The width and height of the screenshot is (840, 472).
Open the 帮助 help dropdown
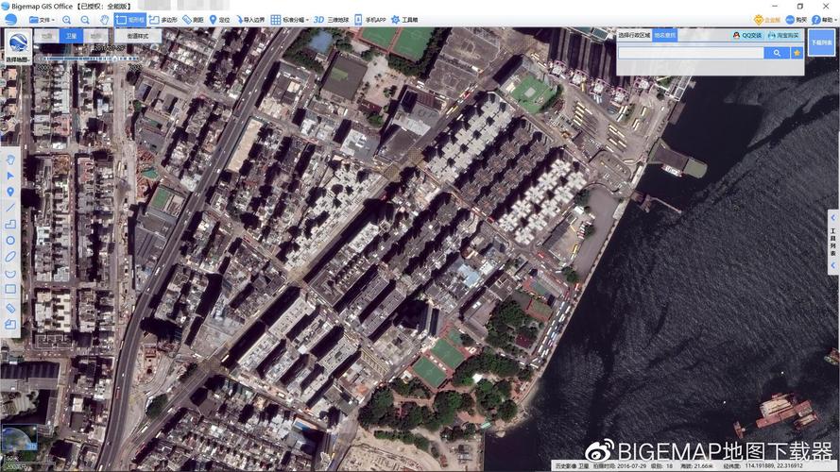click(x=823, y=20)
